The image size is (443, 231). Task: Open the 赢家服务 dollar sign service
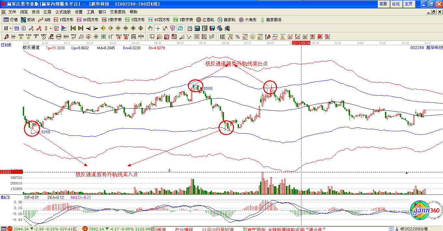[271, 20]
